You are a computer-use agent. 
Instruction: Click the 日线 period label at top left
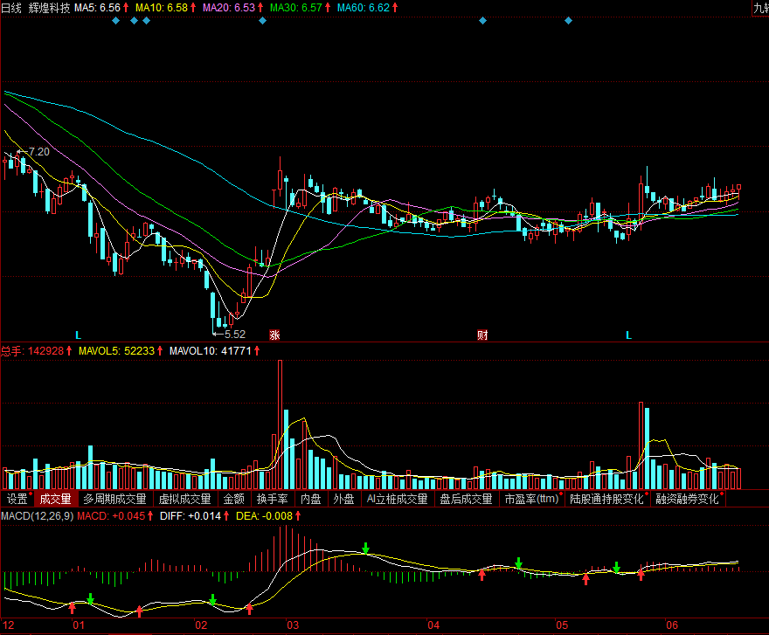click(12, 7)
